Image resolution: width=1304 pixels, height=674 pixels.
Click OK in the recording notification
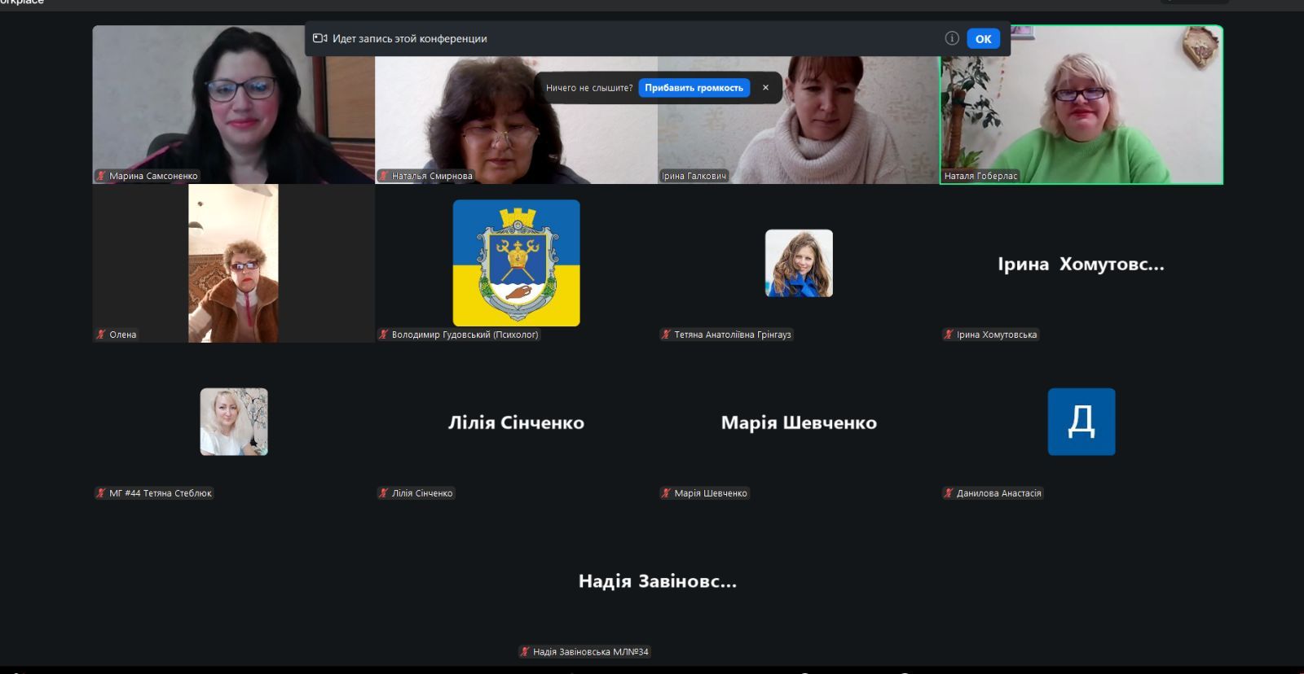click(983, 39)
